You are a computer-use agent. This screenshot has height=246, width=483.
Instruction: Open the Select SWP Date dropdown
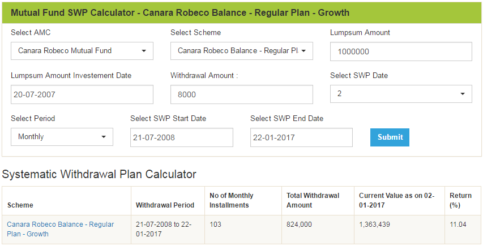[x=401, y=94]
